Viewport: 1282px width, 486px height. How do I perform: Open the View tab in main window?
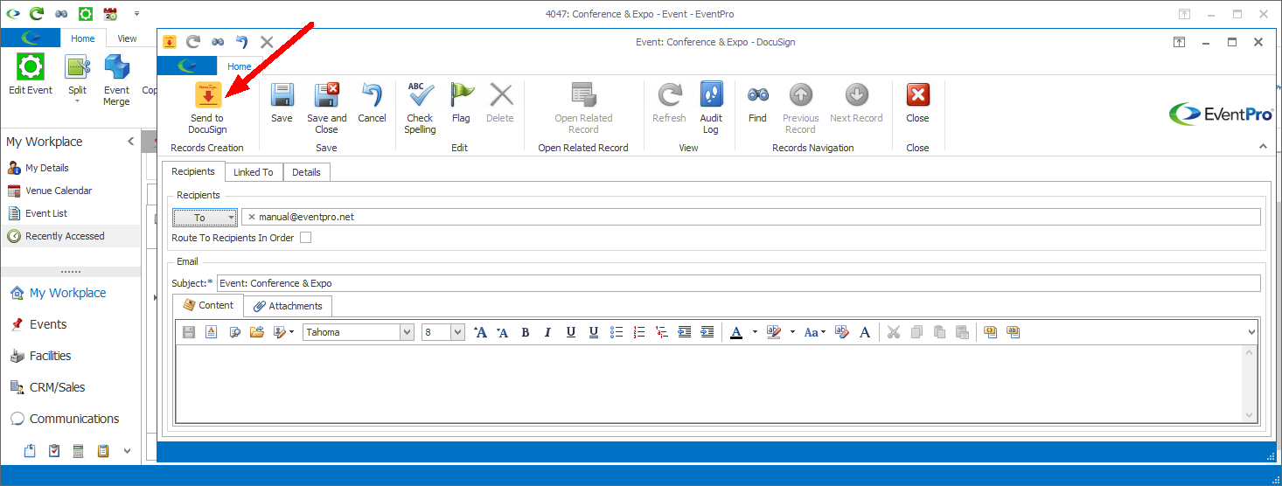128,38
